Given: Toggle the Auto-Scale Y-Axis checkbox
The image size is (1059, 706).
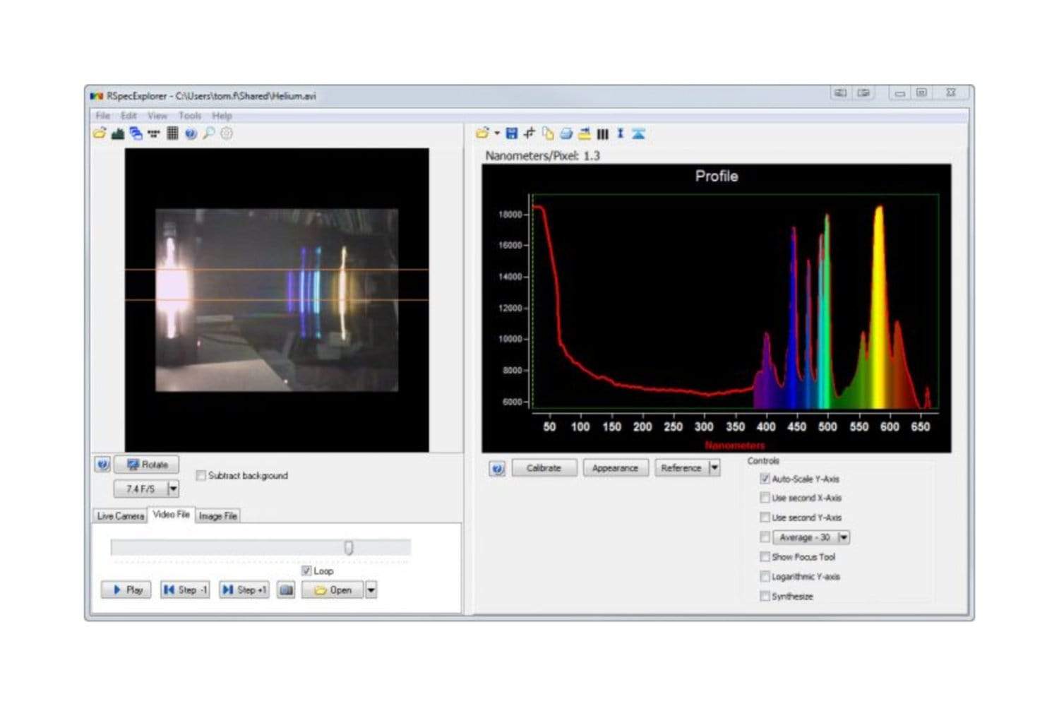Looking at the screenshot, I should (x=765, y=479).
